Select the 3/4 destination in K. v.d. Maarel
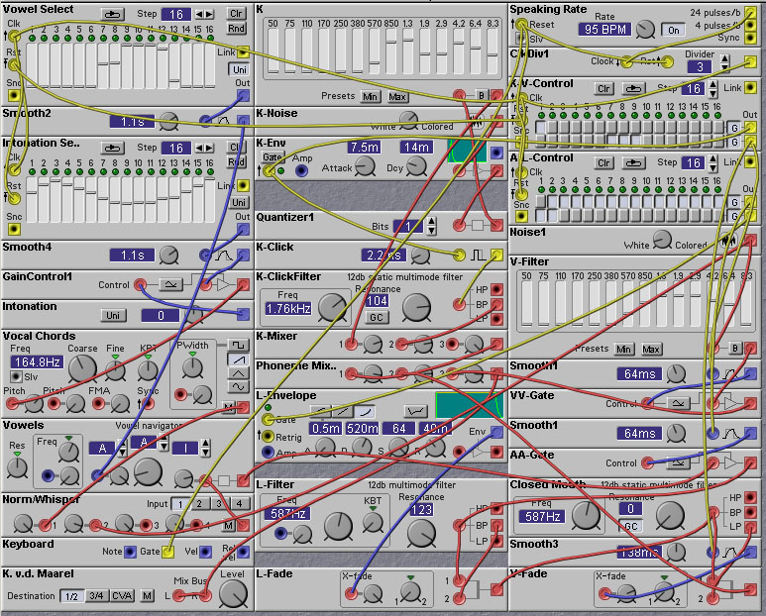This screenshot has height=616, width=766. (96, 596)
